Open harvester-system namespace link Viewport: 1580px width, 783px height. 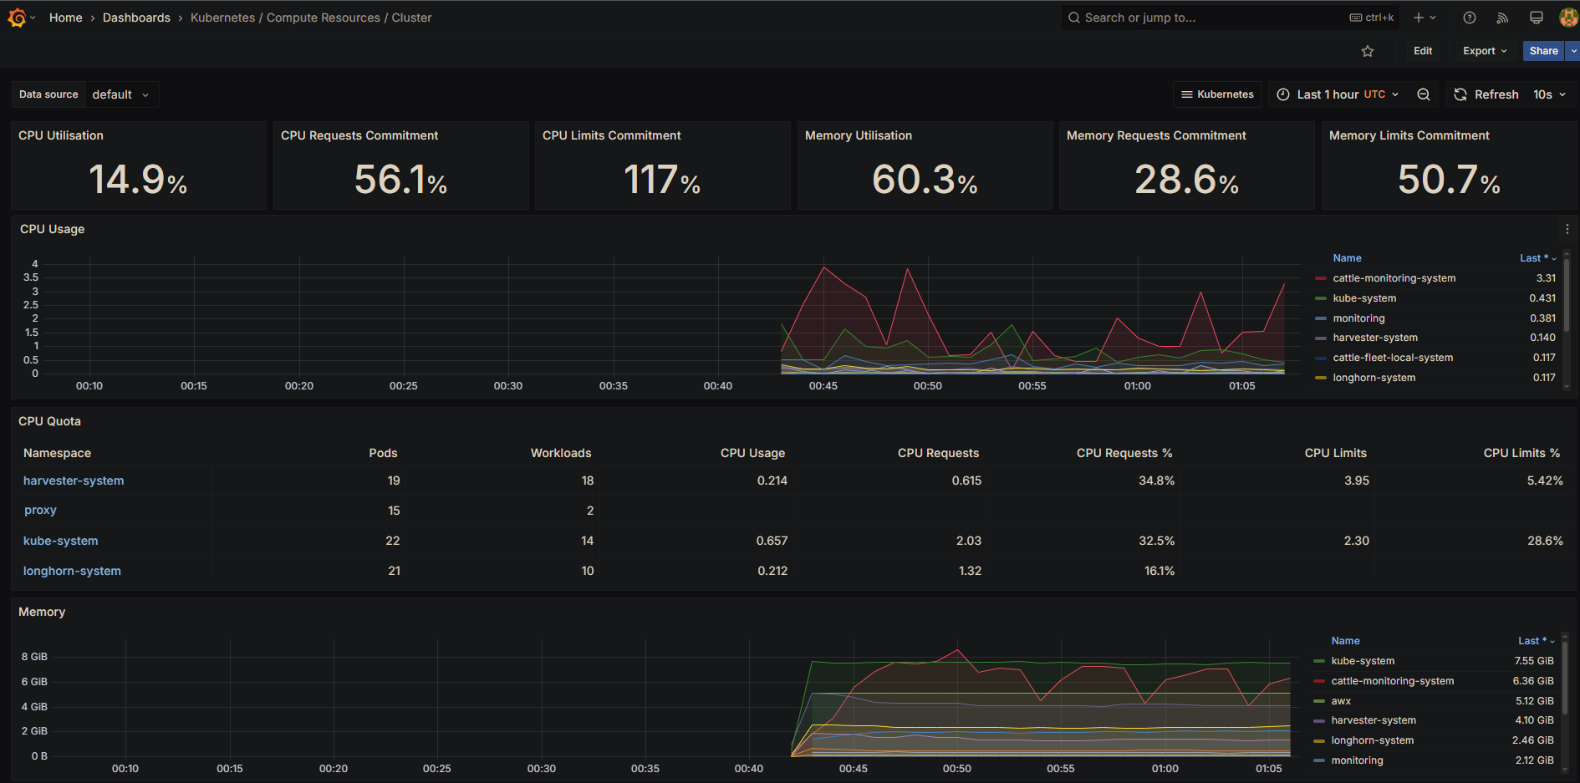(74, 480)
